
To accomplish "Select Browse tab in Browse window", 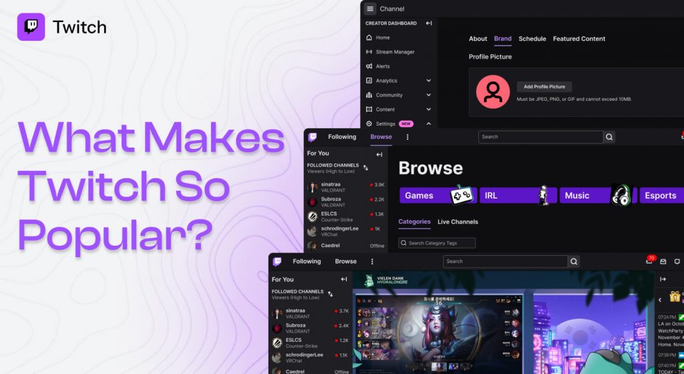I will (381, 137).
